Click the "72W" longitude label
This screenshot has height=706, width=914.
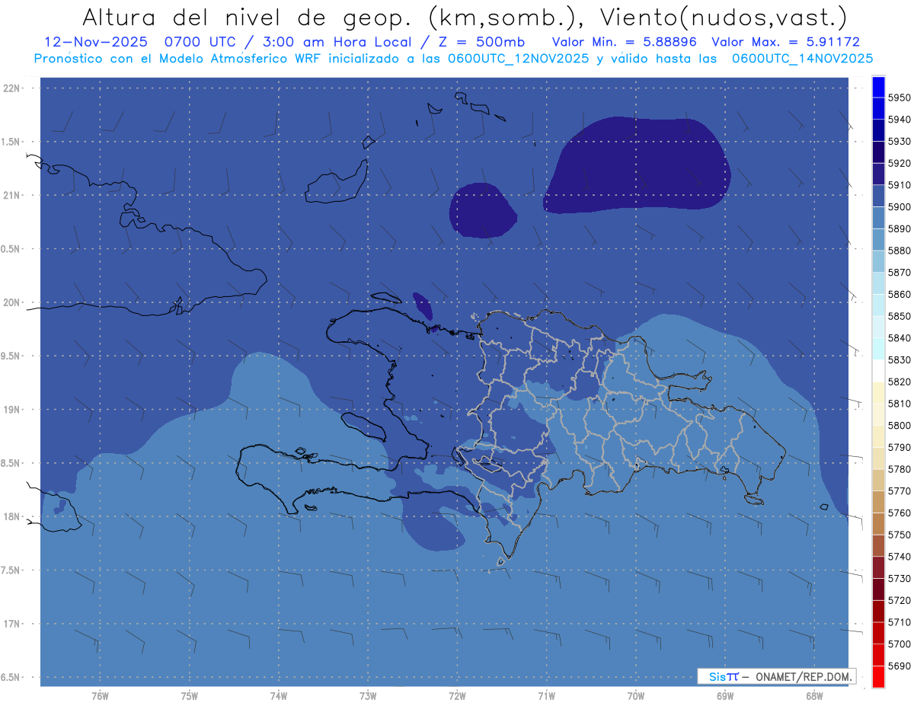point(458,696)
